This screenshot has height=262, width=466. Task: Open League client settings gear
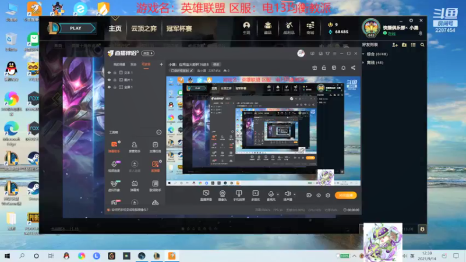411,20
